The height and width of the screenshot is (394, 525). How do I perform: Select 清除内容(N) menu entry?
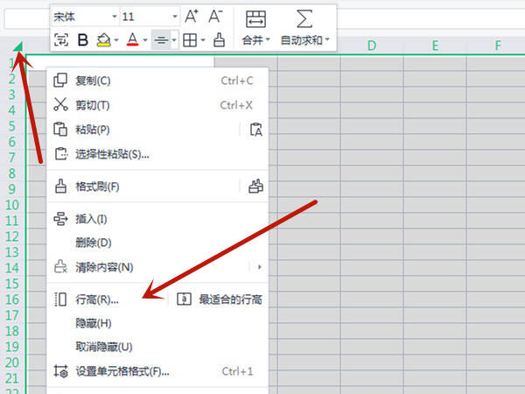[x=147, y=267]
